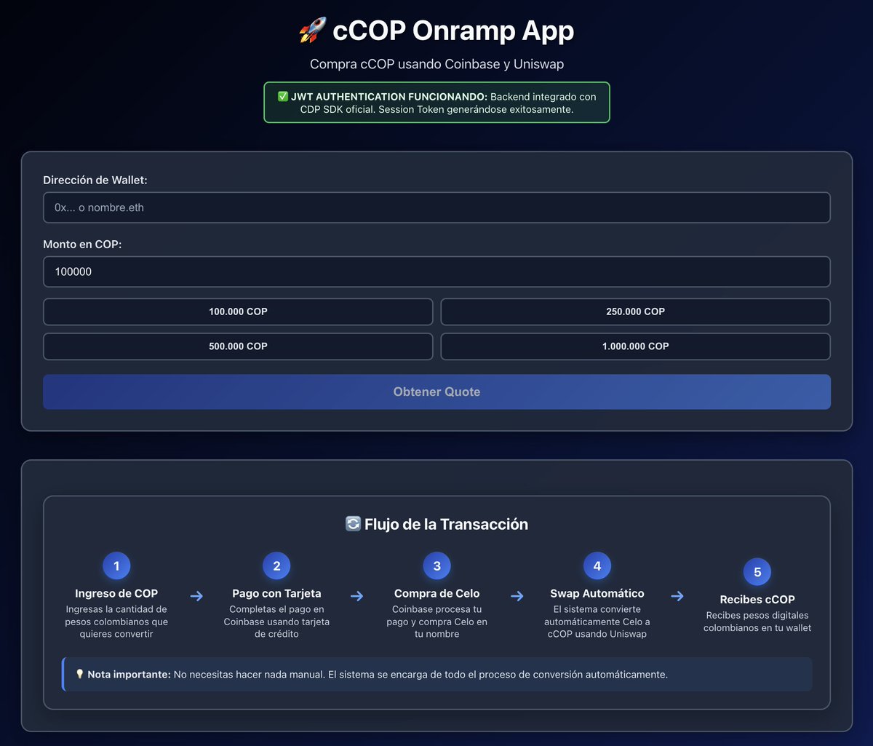Click subtitle 'Compra cCOP usando Coinbase y Uniswap'
Viewport: 873px width, 746px height.
tap(436, 64)
